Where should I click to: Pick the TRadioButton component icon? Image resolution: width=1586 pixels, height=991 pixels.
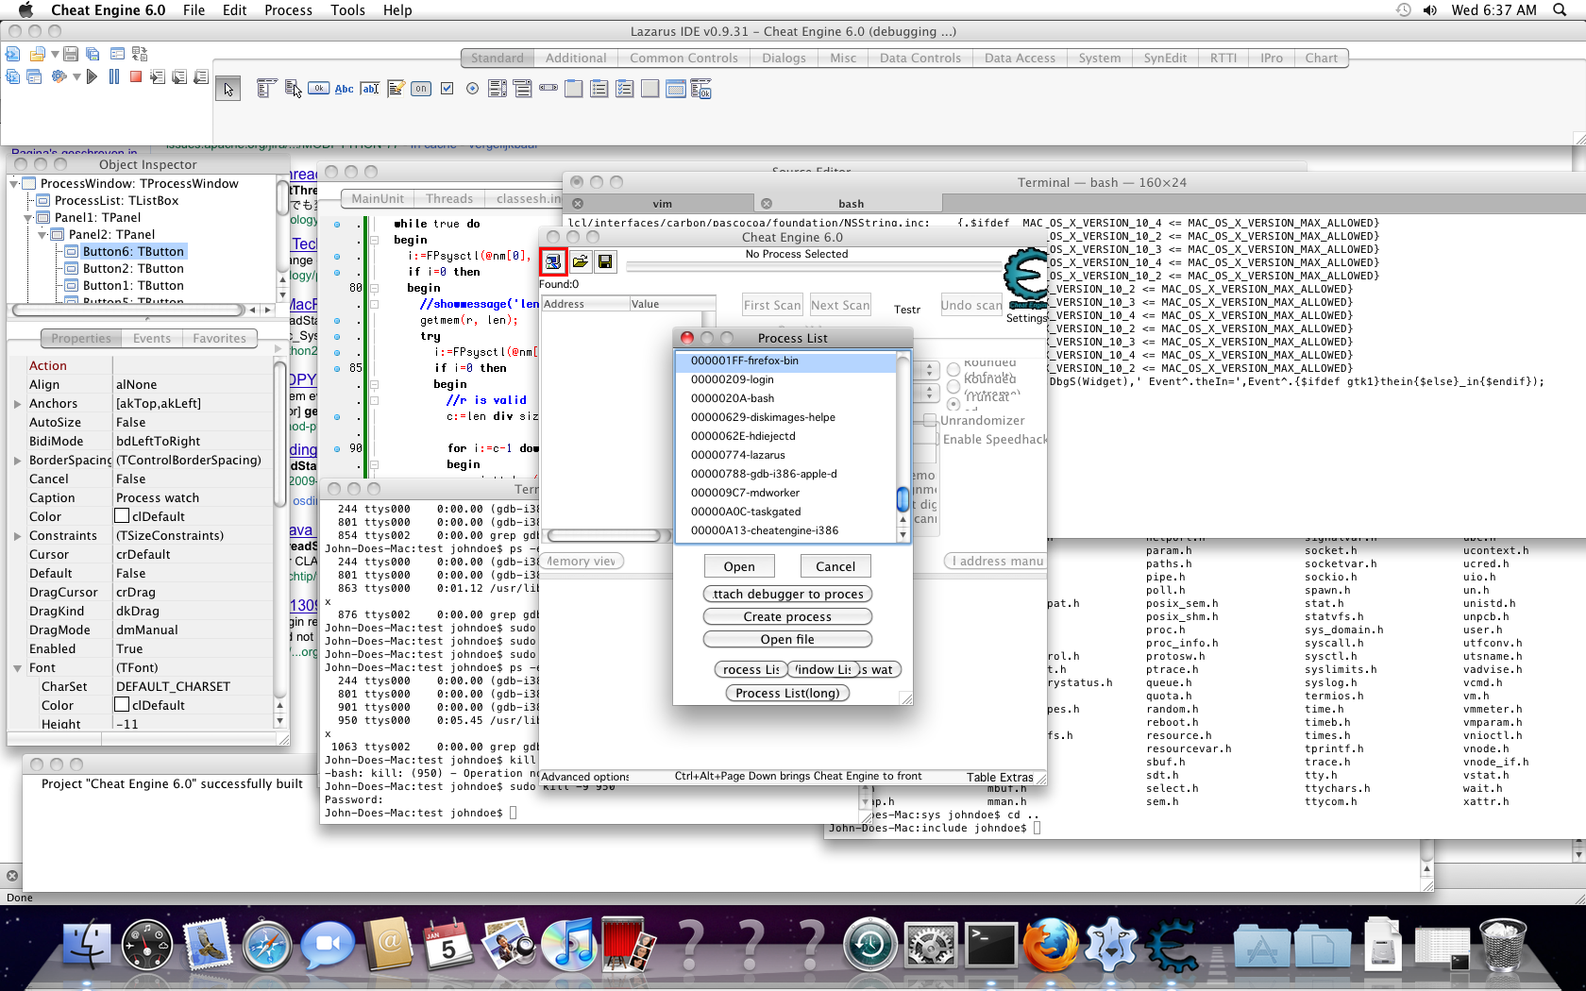click(472, 89)
